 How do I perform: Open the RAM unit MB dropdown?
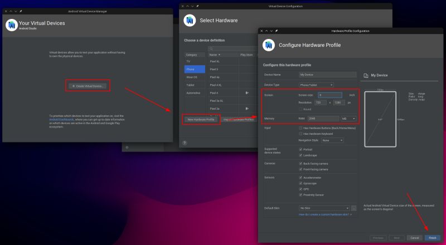click(348, 119)
